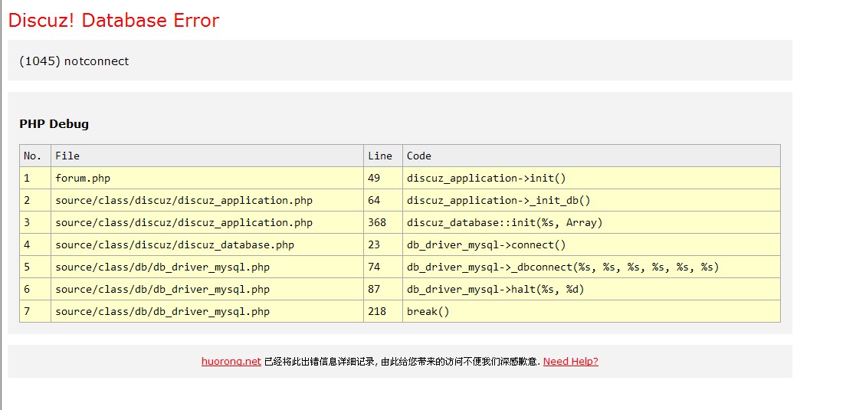Click the 'break()' code cell
This screenshot has width=846, height=410.
pos(592,311)
